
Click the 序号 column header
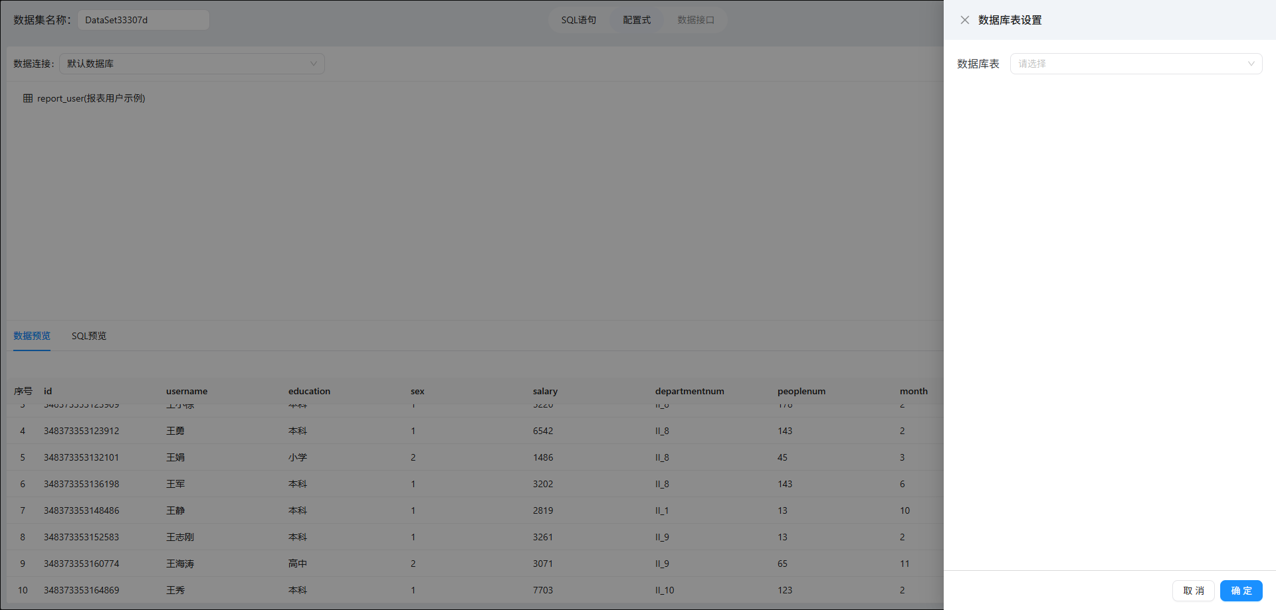click(23, 391)
